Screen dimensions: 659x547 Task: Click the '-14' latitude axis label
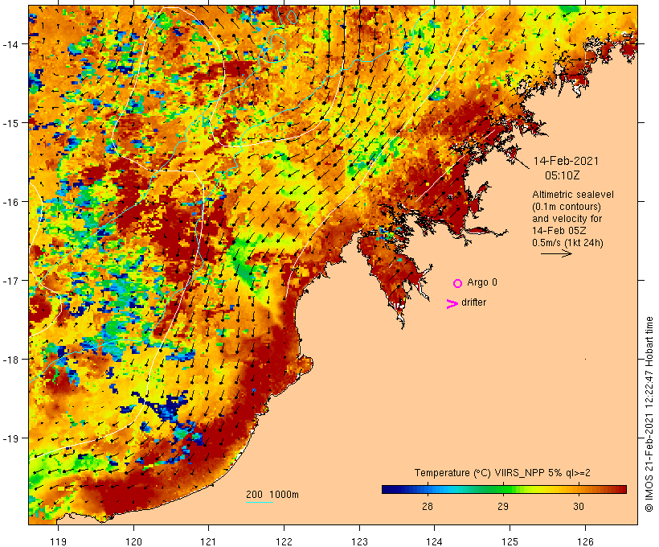click(10, 43)
